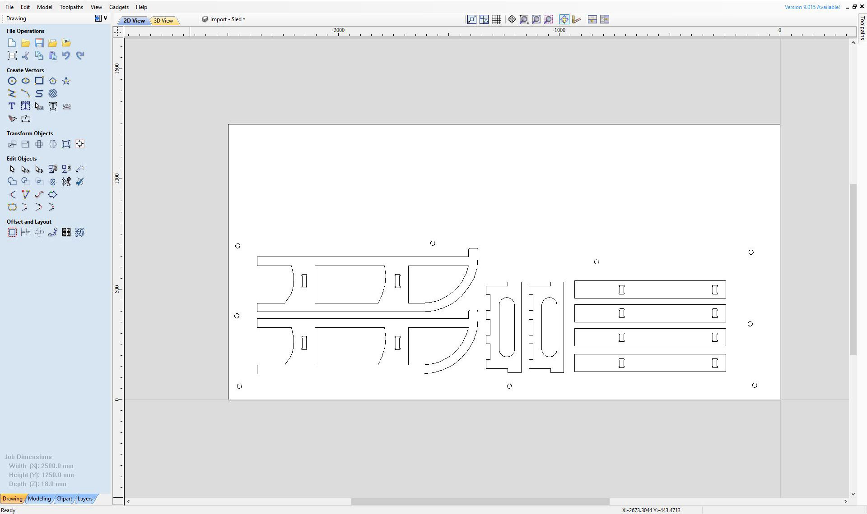This screenshot has width=867, height=514.
Task: Open the Gadgets menu
Action: click(x=119, y=7)
